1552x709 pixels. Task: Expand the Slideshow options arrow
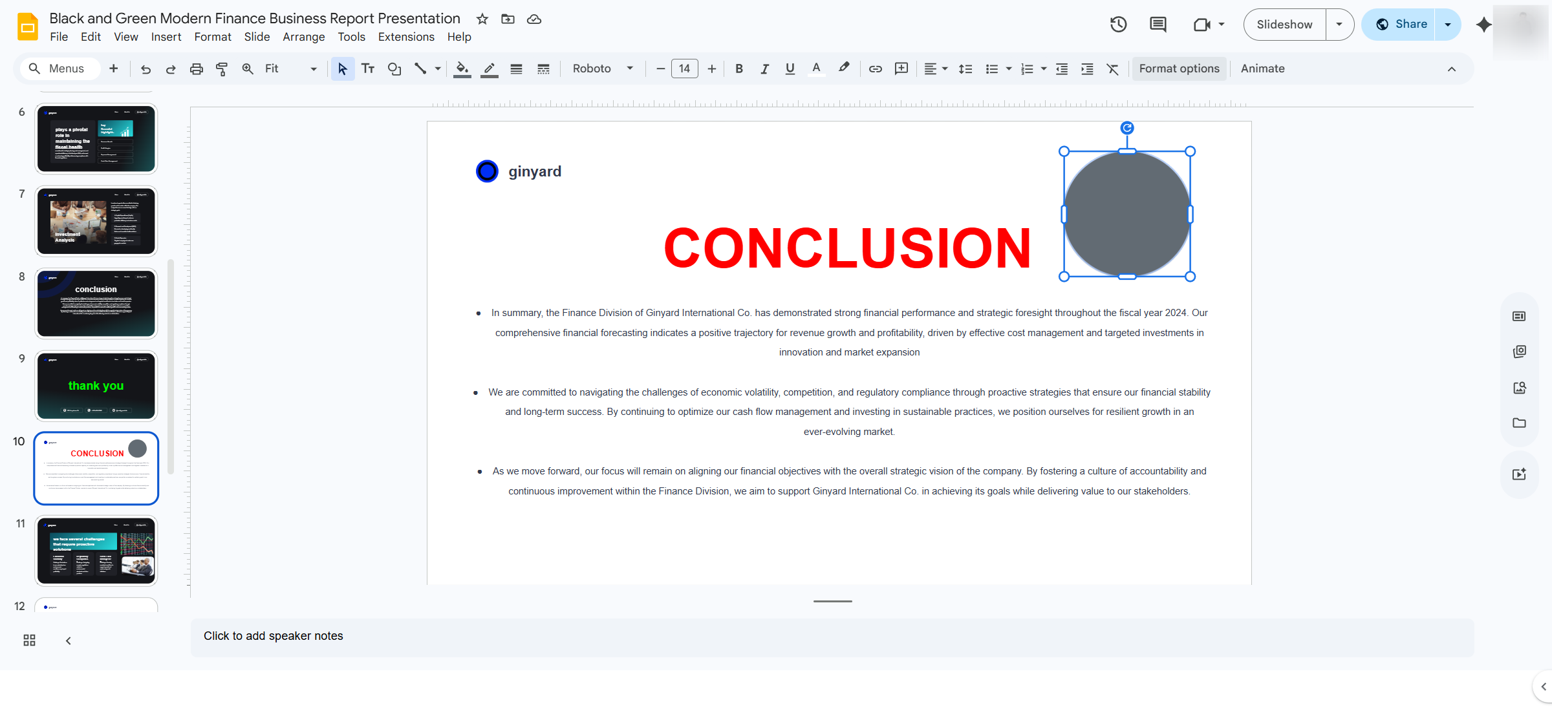(1339, 25)
